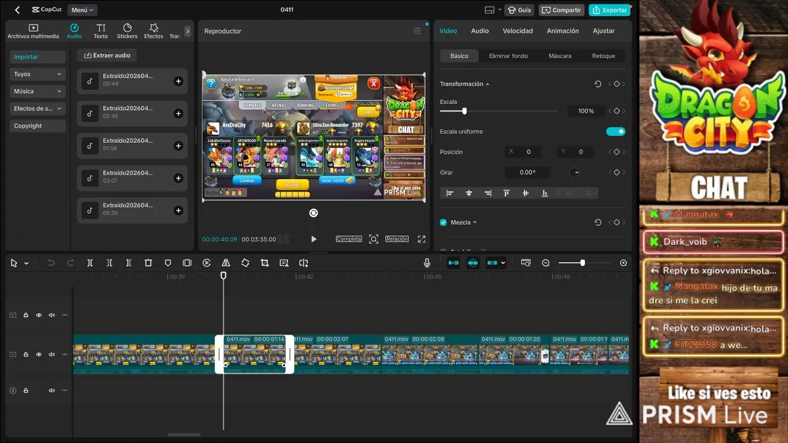
Task: Hide the upper empty video track
Action: coord(39,315)
